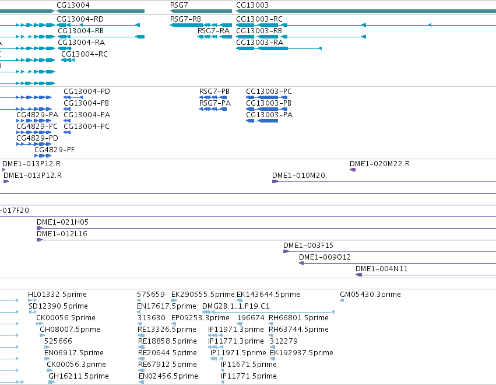Select the RSG7 gene bar
The height and width of the screenshot is (385, 496).
tap(201, 11)
